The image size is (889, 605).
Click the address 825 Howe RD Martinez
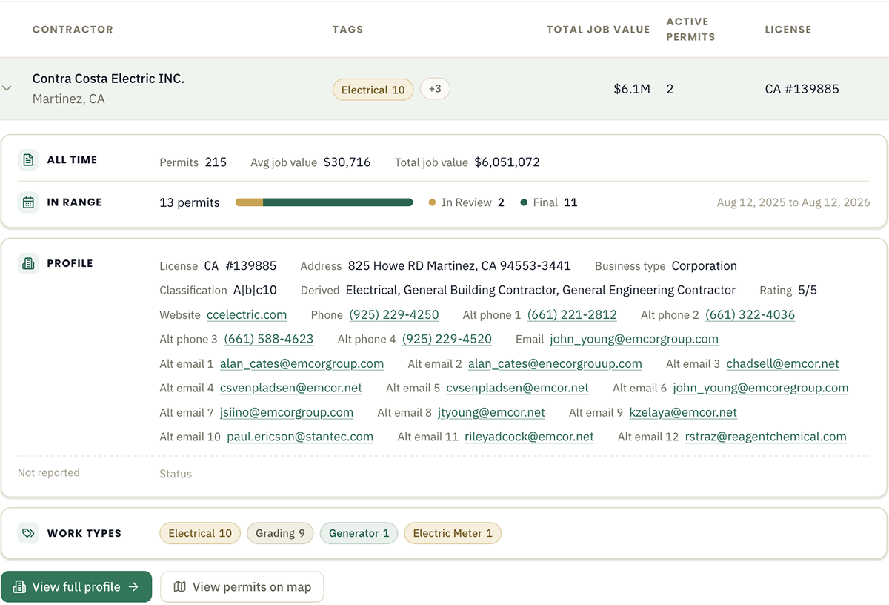point(459,265)
